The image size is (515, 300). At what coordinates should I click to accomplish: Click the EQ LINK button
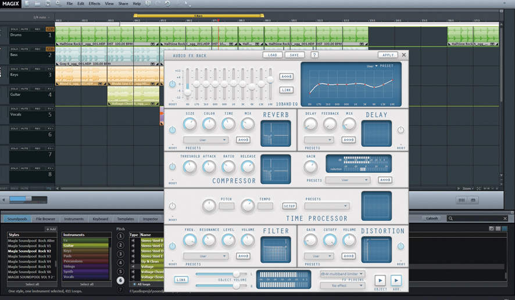[287, 90]
